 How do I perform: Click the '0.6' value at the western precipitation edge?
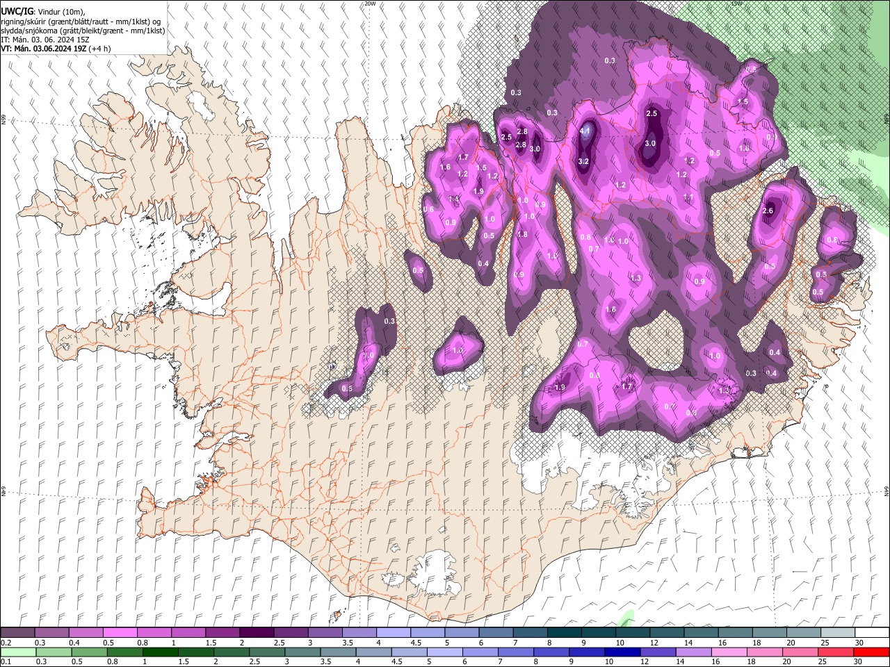(x=428, y=209)
